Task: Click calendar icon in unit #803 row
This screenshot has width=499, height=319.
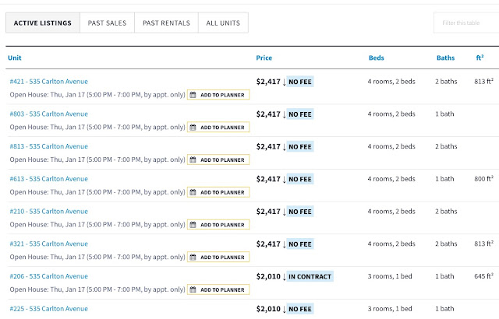Action: coord(193,128)
